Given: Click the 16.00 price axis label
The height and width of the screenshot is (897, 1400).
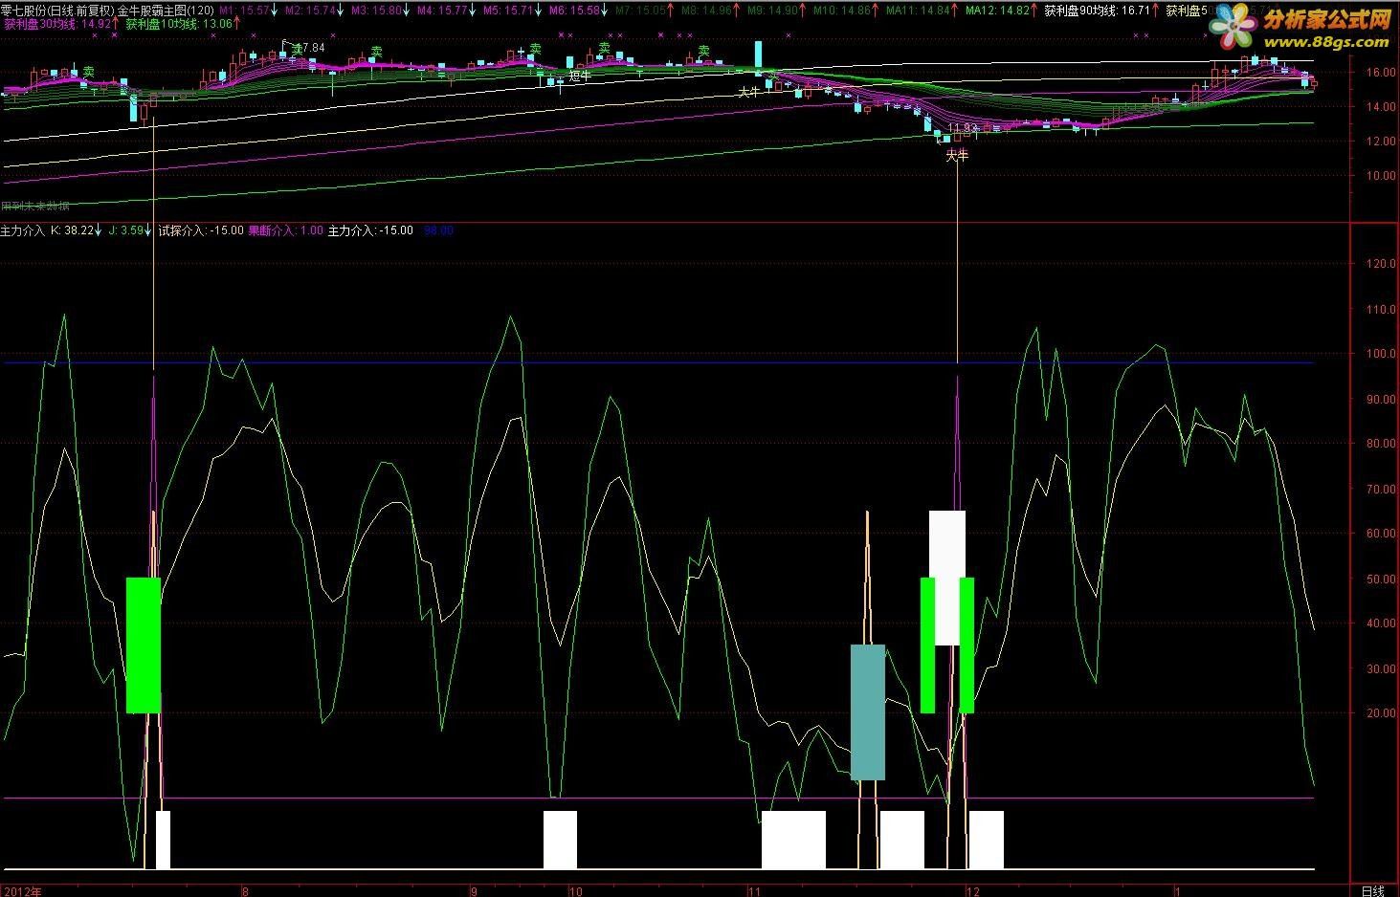Looking at the screenshot, I should coord(1381,72).
